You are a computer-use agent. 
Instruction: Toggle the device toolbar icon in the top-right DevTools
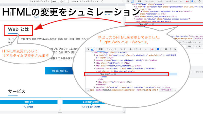click(x=132, y=1)
